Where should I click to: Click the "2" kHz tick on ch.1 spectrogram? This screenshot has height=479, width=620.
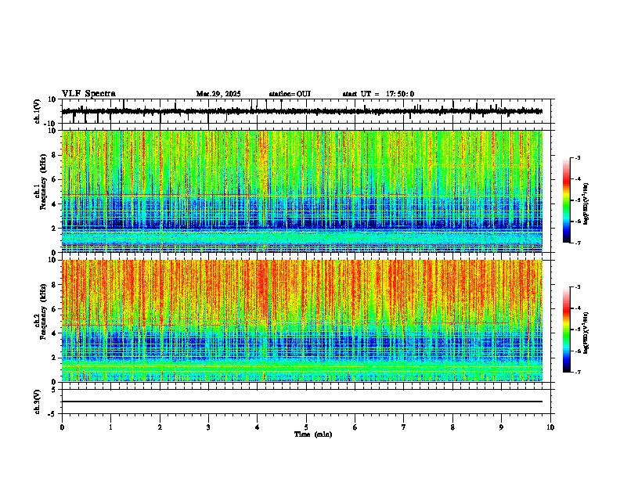coord(54,228)
